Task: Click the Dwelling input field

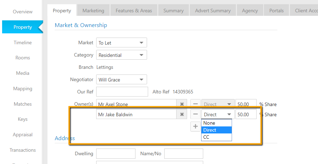Action: click(x=115, y=153)
